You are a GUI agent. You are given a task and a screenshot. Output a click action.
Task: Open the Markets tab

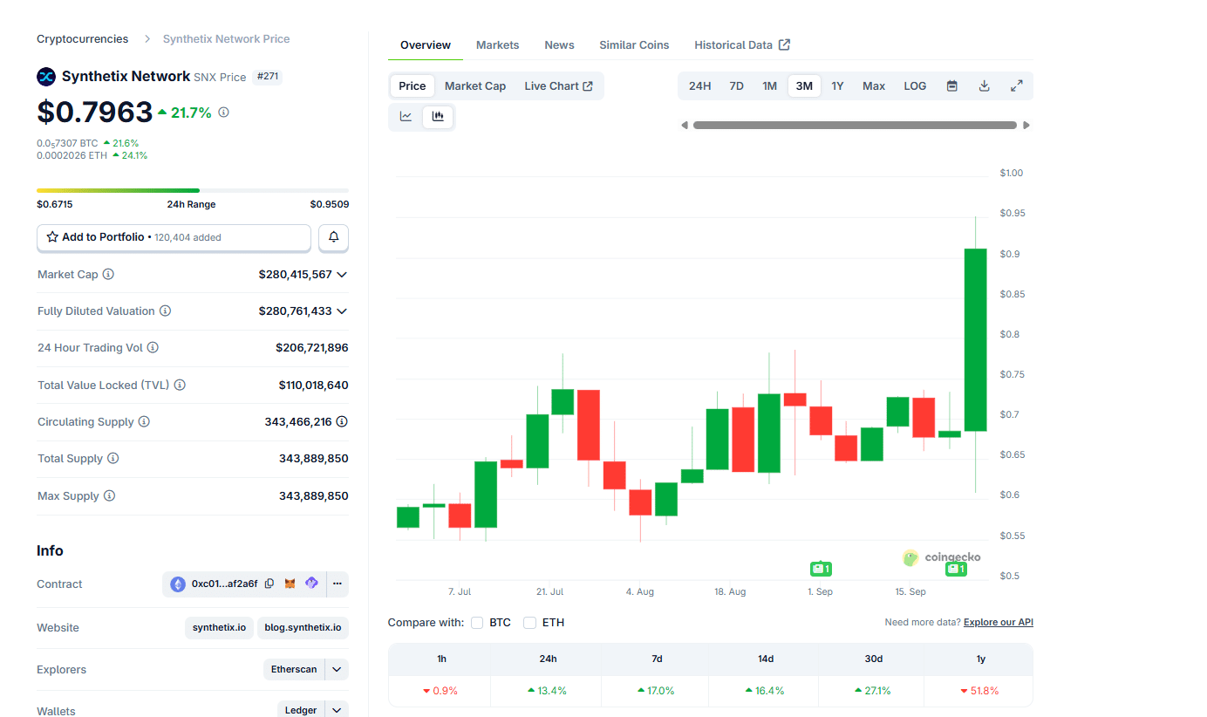pos(497,45)
